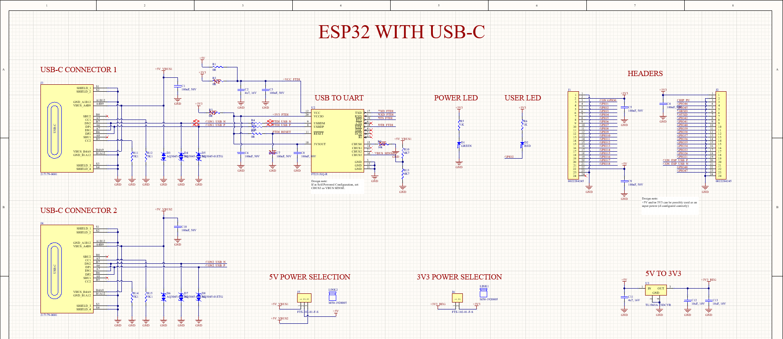This screenshot has width=783, height=339.
Task: Select capacitor C13 near +3V3_REG
Action: (709, 300)
